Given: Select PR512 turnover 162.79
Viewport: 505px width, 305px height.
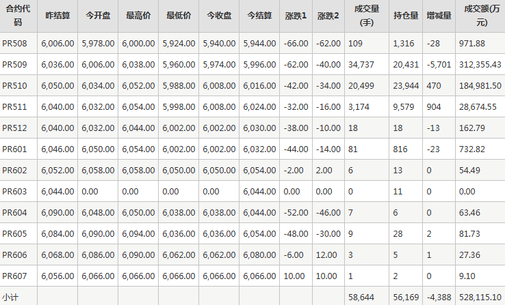Looking at the screenshot, I should coord(472,128).
